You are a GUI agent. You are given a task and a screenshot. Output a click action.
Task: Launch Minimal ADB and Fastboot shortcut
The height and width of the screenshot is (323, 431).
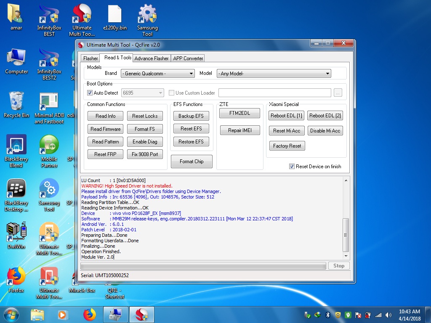pos(49,108)
